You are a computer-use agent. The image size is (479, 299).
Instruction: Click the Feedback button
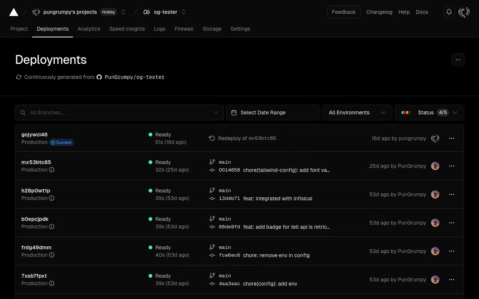click(344, 12)
